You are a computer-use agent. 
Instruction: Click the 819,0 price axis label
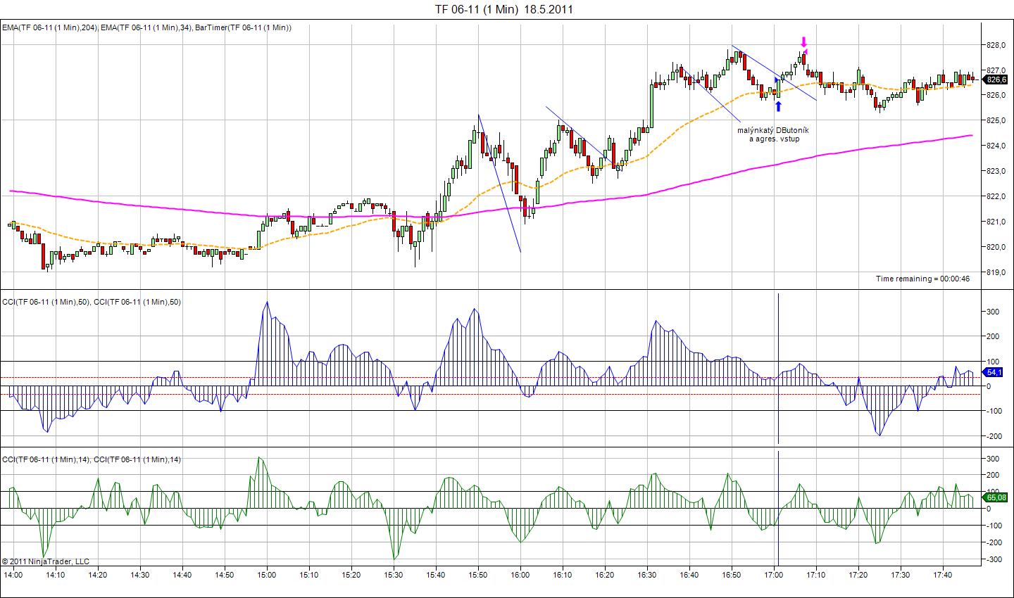click(x=995, y=272)
